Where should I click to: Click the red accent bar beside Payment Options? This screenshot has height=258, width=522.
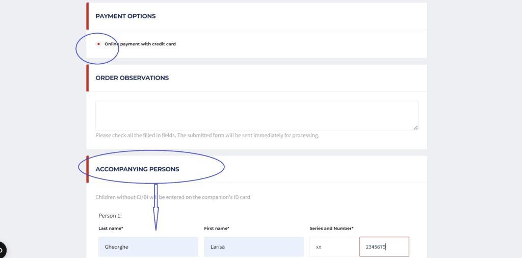tap(88, 16)
